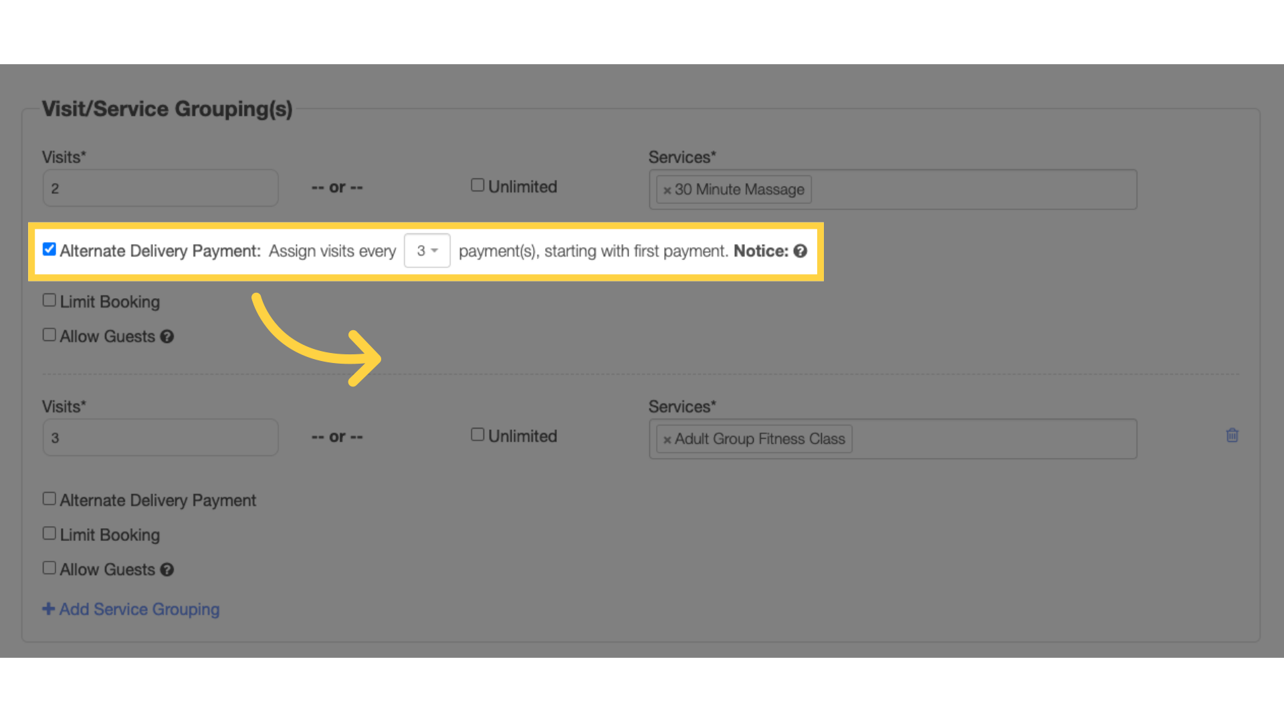Remove the Adult Group Fitness Class tag

[x=667, y=440]
